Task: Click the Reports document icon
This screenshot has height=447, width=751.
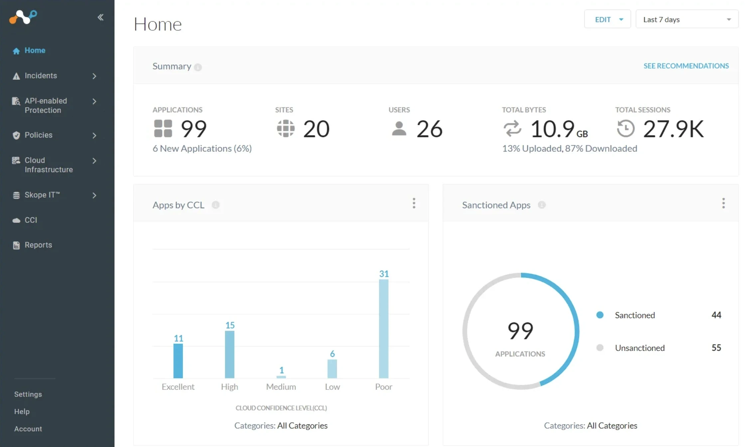Action: coord(16,245)
